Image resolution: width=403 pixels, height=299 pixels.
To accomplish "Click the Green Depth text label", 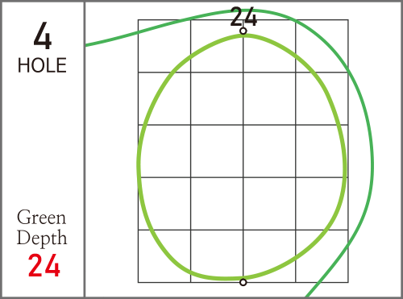I will 42,227.
